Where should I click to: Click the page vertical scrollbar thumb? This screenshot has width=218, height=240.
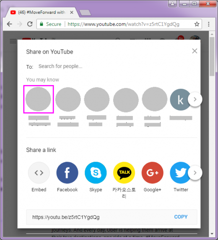pos(212,56)
